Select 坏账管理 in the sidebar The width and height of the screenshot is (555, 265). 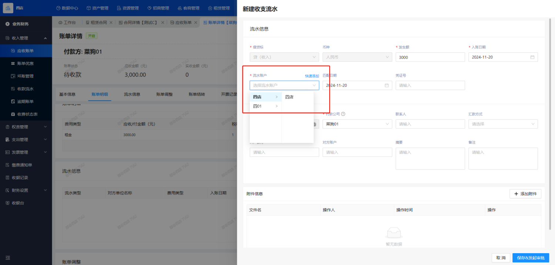pos(26,76)
